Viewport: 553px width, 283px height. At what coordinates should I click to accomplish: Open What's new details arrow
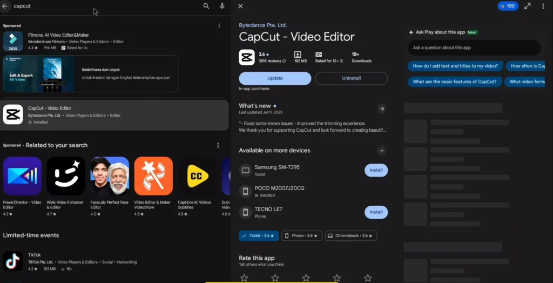click(x=382, y=109)
